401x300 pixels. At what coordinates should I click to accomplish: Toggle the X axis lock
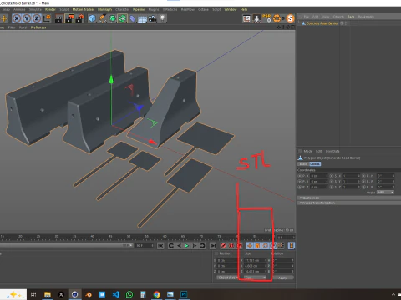click(17, 18)
